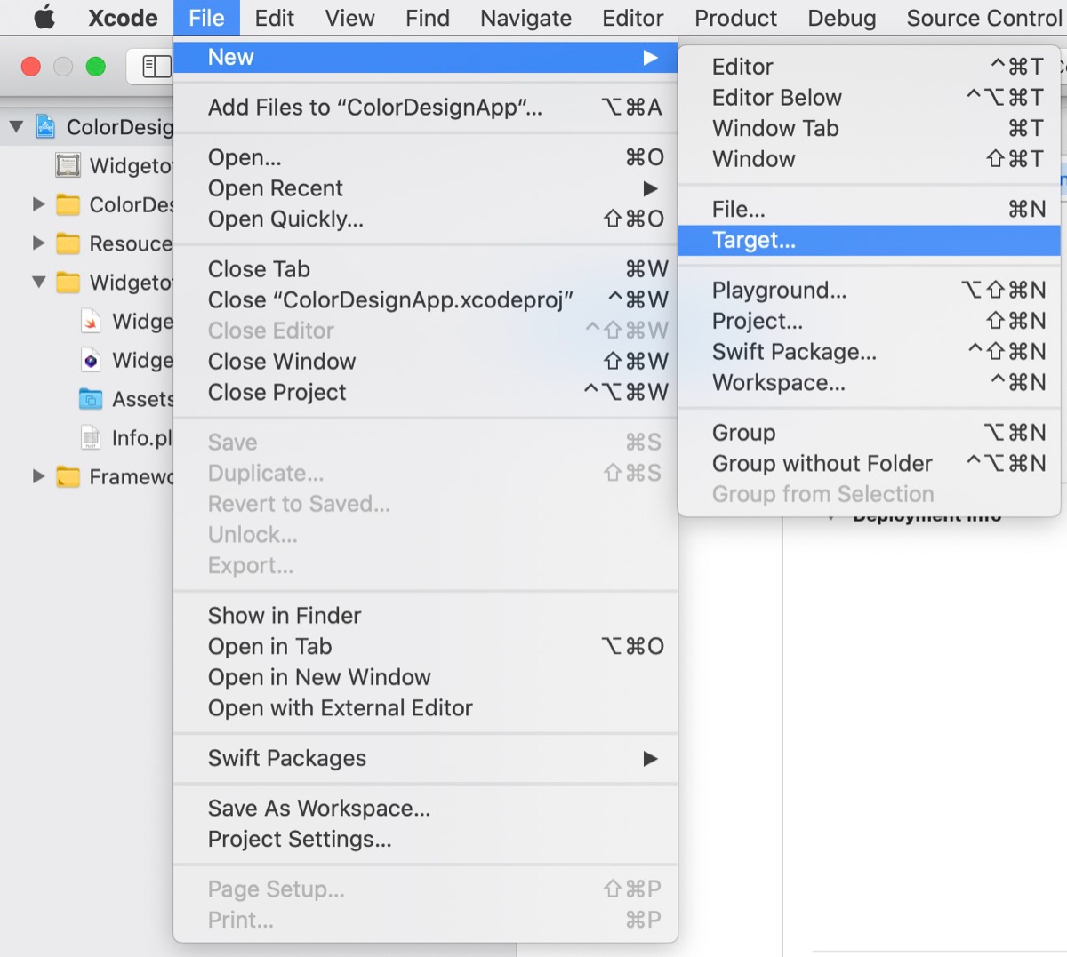Viewport: 1067px width, 957px height.
Task: Toggle the navigator sidebar button
Action: (x=156, y=66)
